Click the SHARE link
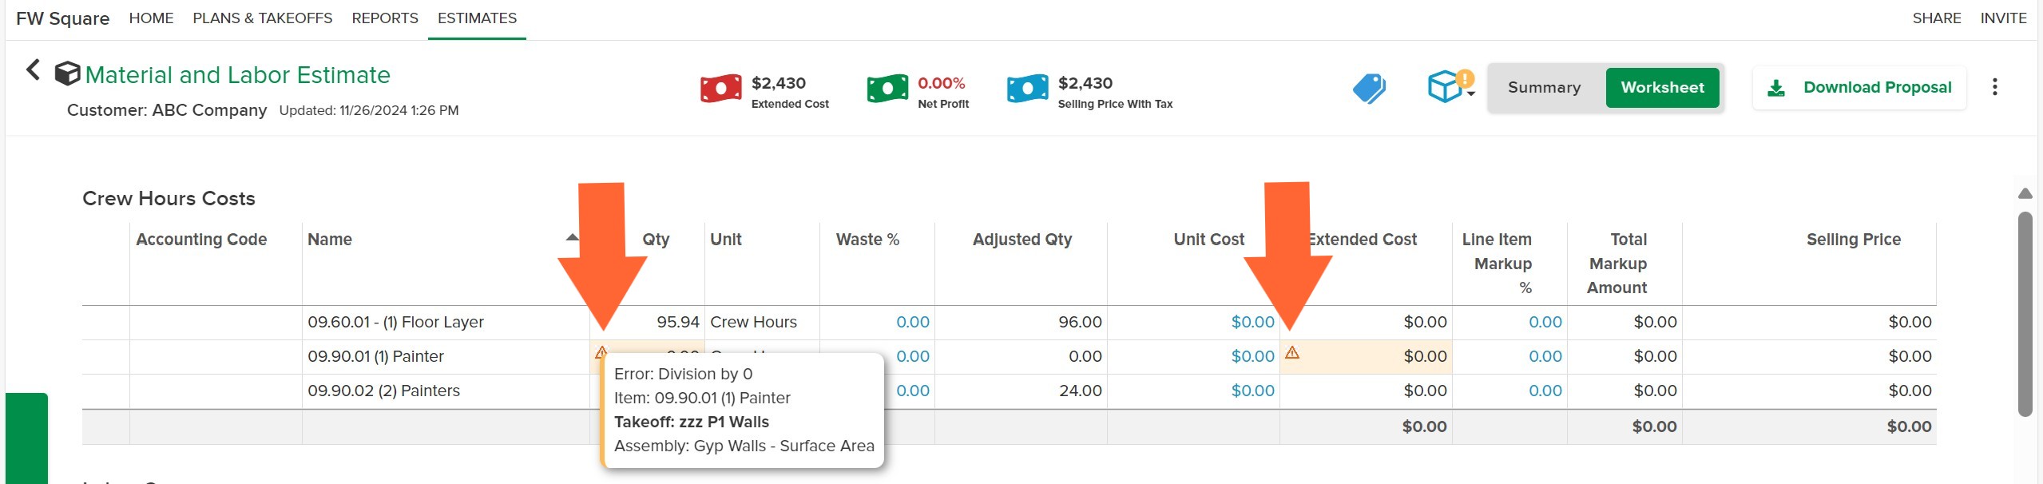Image resolution: width=2043 pixels, height=484 pixels. (1936, 18)
